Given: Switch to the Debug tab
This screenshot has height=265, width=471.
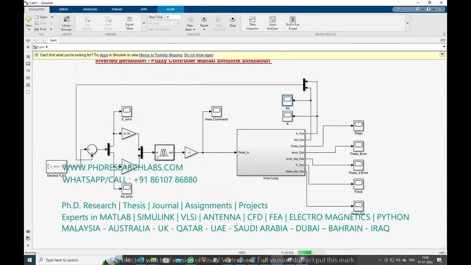Looking at the screenshot, I should point(64,9).
